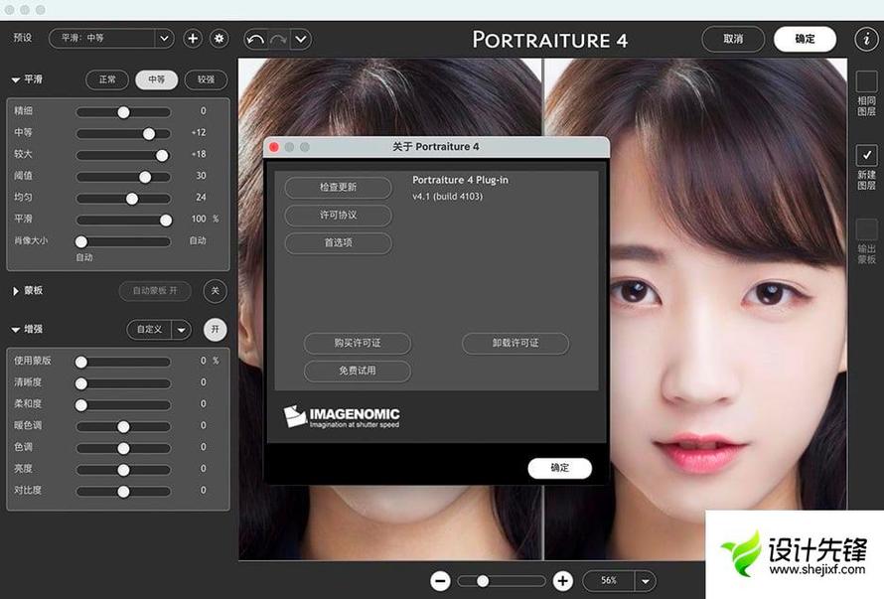Click the 均匀 value 24
The image size is (884, 599).
point(201,197)
